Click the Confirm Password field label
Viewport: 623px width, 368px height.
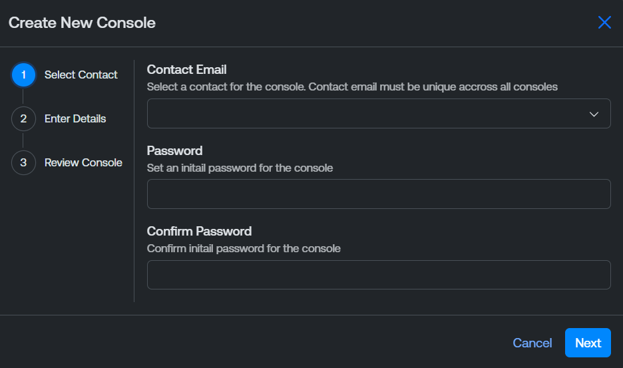(199, 232)
